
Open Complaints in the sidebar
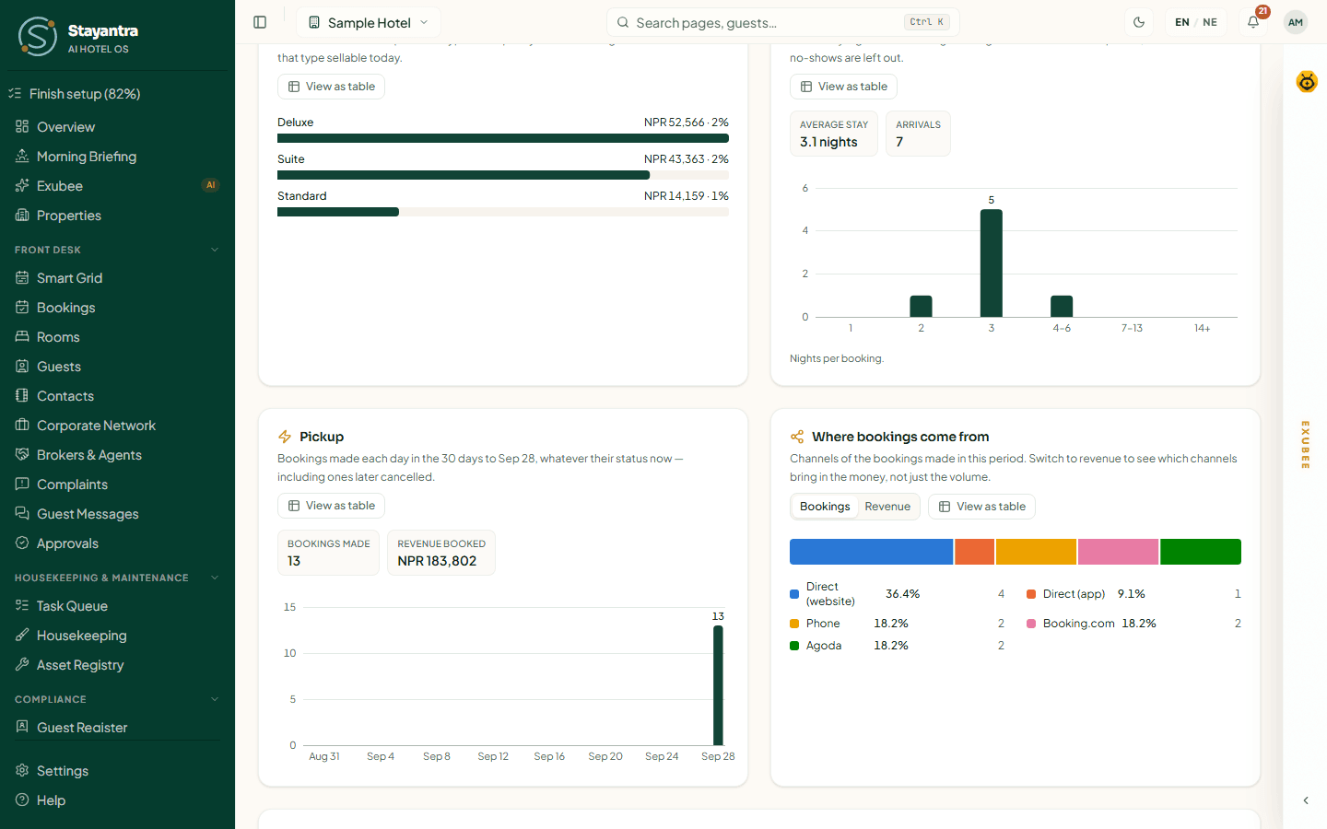tap(117, 485)
